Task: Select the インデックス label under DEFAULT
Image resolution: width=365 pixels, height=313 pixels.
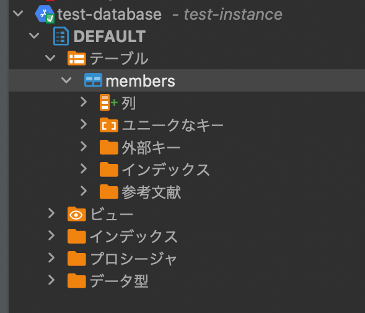Action: 134,236
